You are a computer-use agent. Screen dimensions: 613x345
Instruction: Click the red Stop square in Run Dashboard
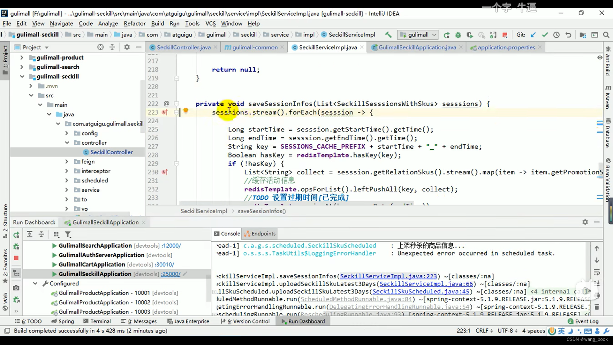(x=16, y=258)
